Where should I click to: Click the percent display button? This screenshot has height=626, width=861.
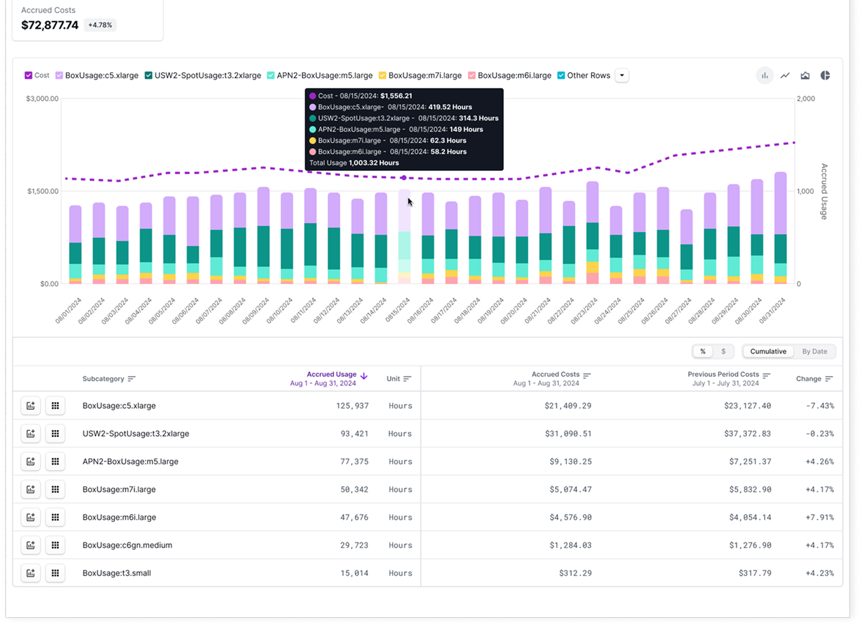coord(703,351)
